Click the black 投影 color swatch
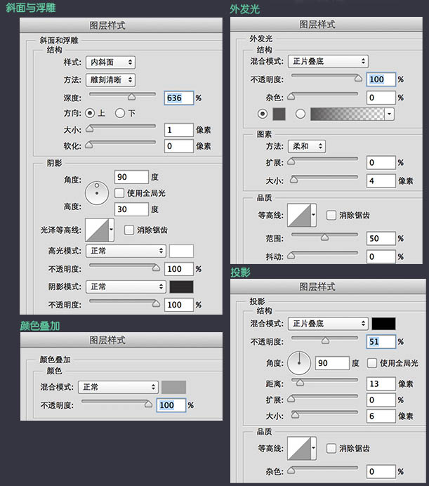This screenshot has height=486, width=429. tap(384, 324)
